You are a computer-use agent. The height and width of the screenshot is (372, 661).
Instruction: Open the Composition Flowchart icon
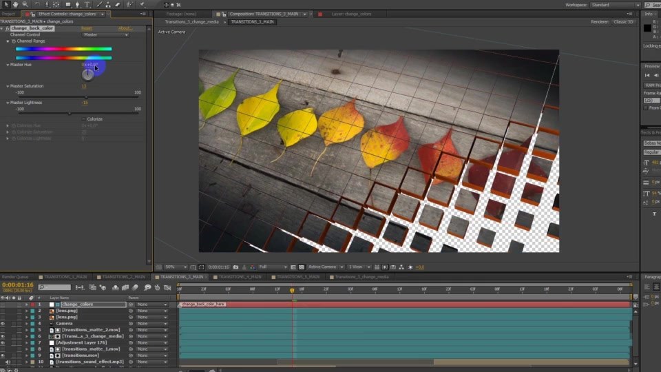point(401,267)
